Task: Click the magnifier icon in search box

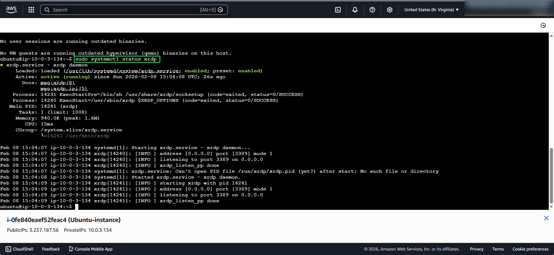Action: pyautogui.click(x=47, y=10)
